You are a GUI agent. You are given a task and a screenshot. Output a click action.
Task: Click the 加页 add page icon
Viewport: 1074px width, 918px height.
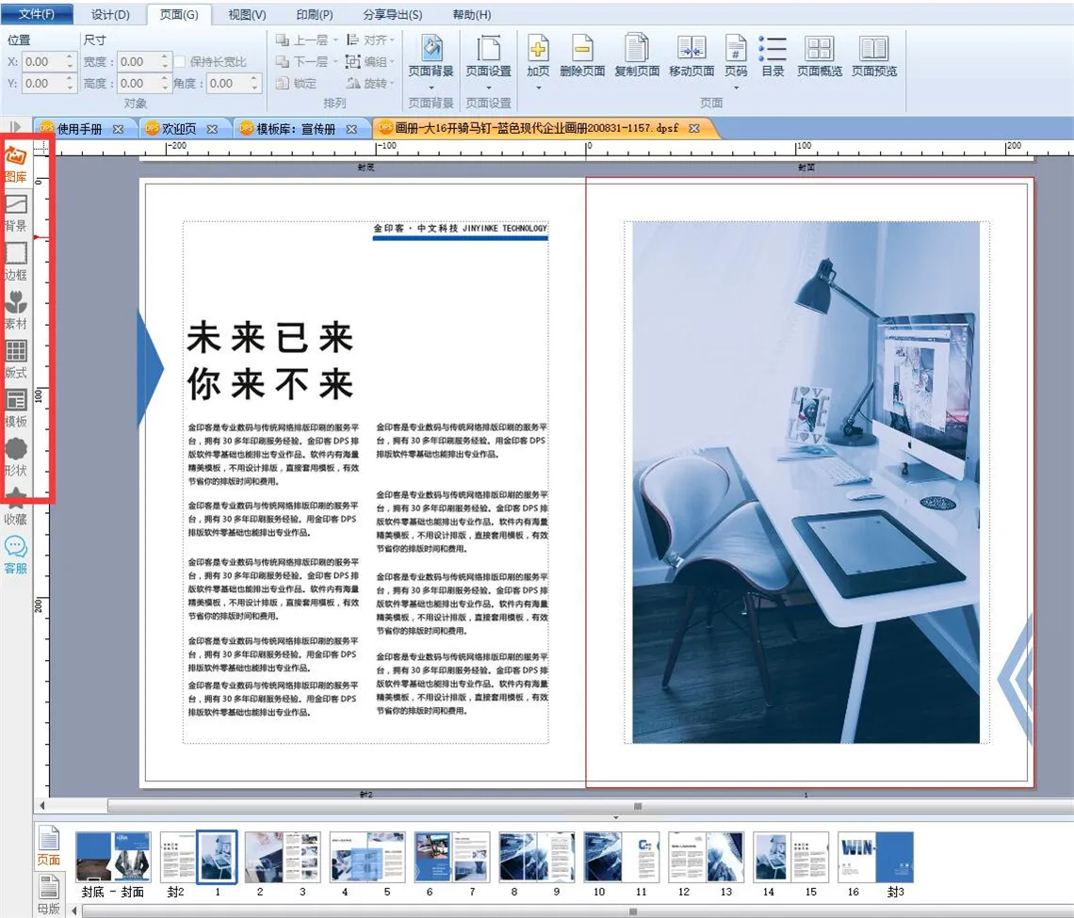tap(538, 49)
